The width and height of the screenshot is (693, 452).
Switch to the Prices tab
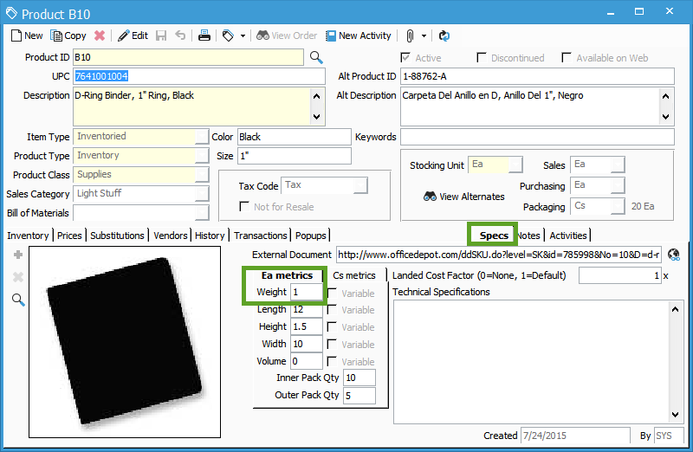click(x=69, y=236)
